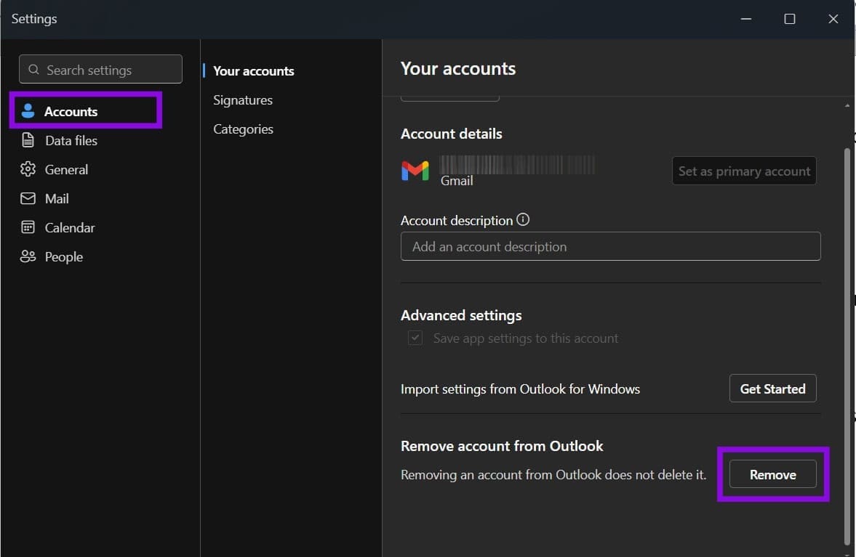Click the Advanced settings heading

click(461, 316)
